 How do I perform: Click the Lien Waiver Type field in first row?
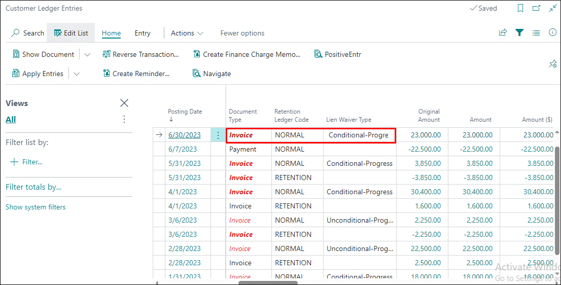tap(359, 135)
